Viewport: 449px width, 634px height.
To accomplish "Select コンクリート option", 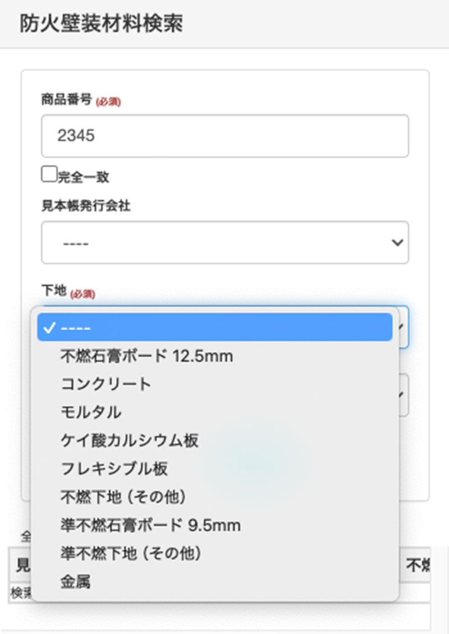I will click(106, 384).
